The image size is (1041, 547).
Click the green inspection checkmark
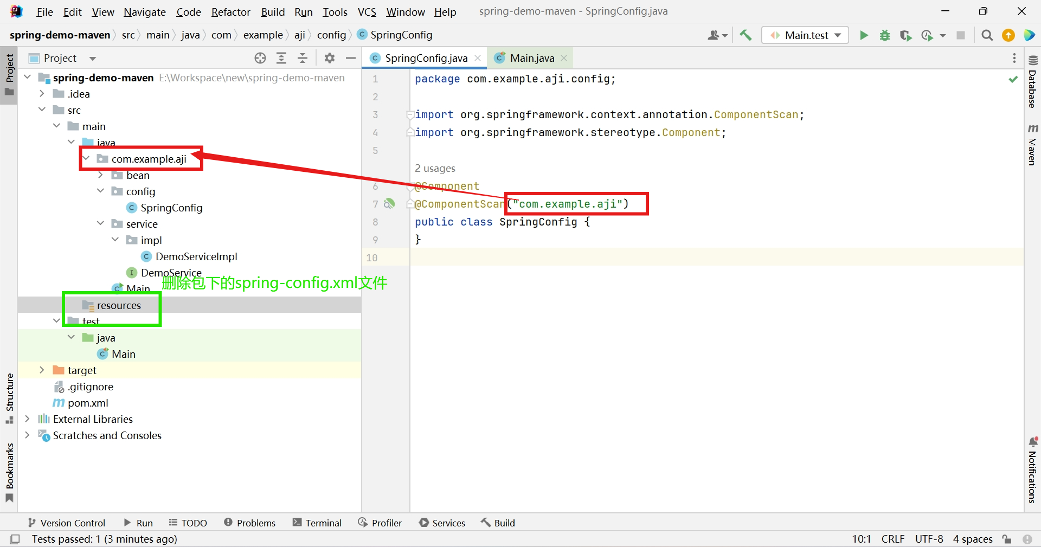coord(1013,79)
